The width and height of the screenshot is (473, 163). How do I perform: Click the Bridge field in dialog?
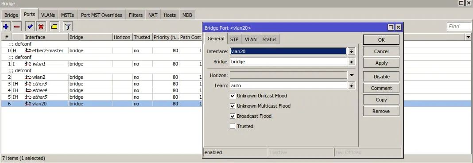[x=288, y=62]
